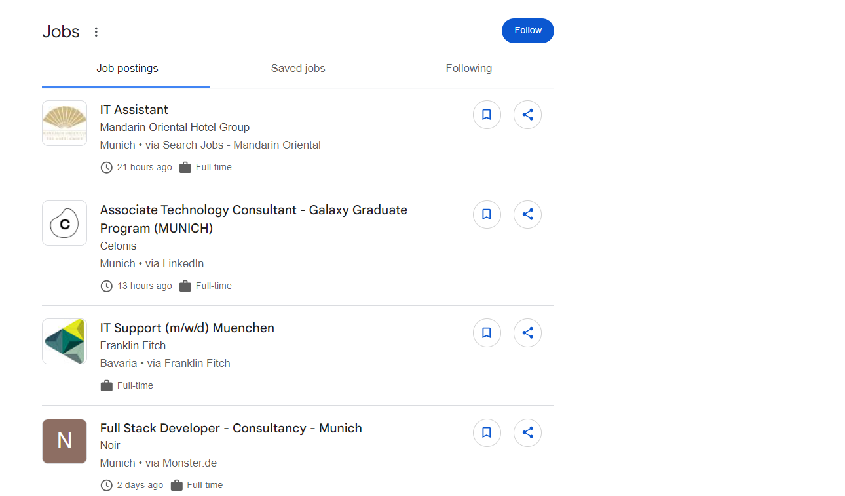The height and width of the screenshot is (496, 845).
Task: Click 'Full-time' in the Franklin Fitch row
Action: tap(135, 385)
